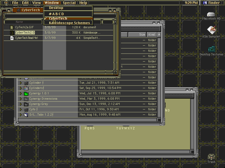The height and width of the screenshot is (168, 225).
Task: Click the CyTech2a.GIF document icon
Action: [12, 27]
